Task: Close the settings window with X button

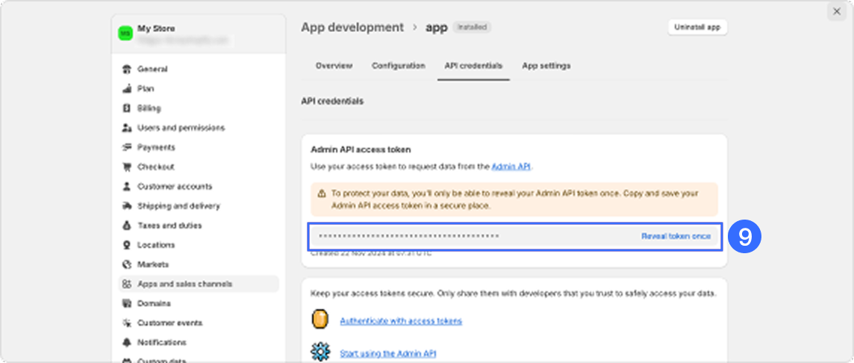Action: [x=836, y=12]
